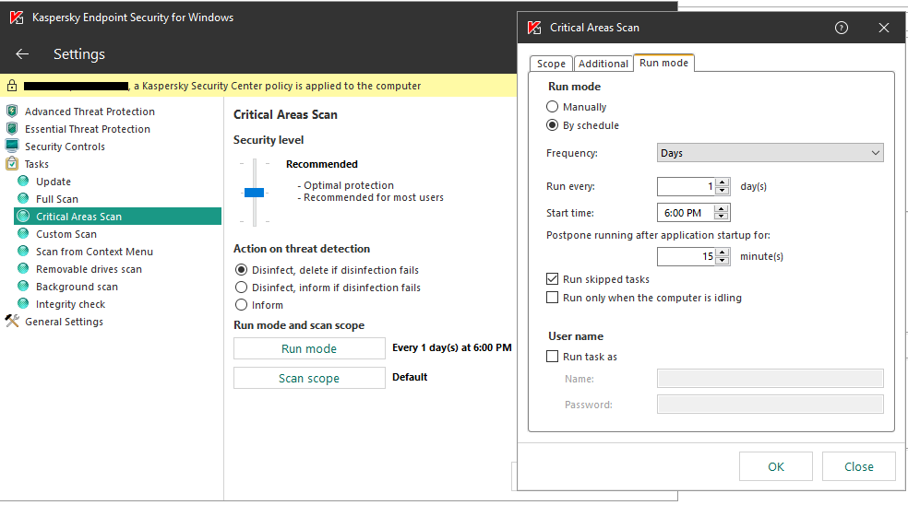908x505 pixels.
Task: Uncheck Run skipped tasks checkbox
Action: coord(553,279)
